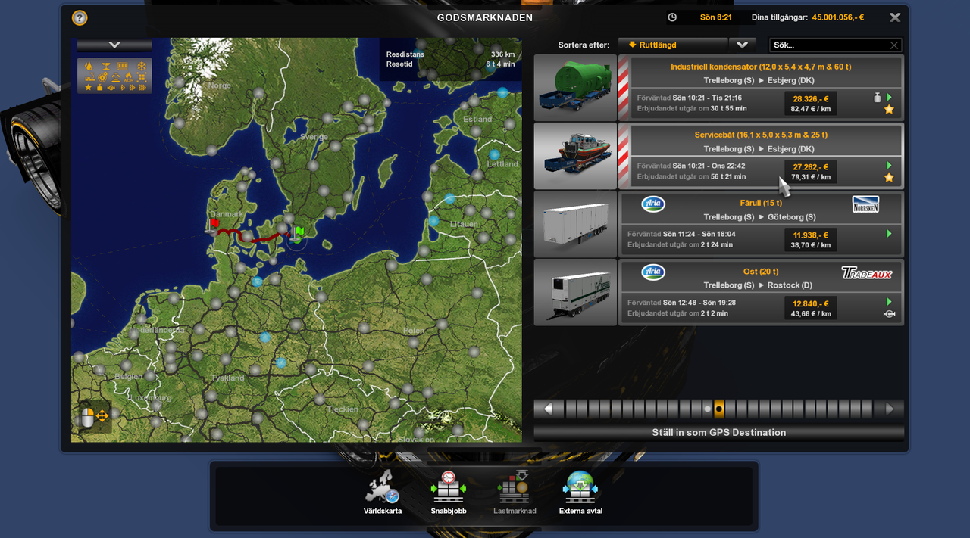Click the heavy weight icon on kondensator job
Image resolution: width=970 pixels, height=538 pixels.
pos(878,98)
